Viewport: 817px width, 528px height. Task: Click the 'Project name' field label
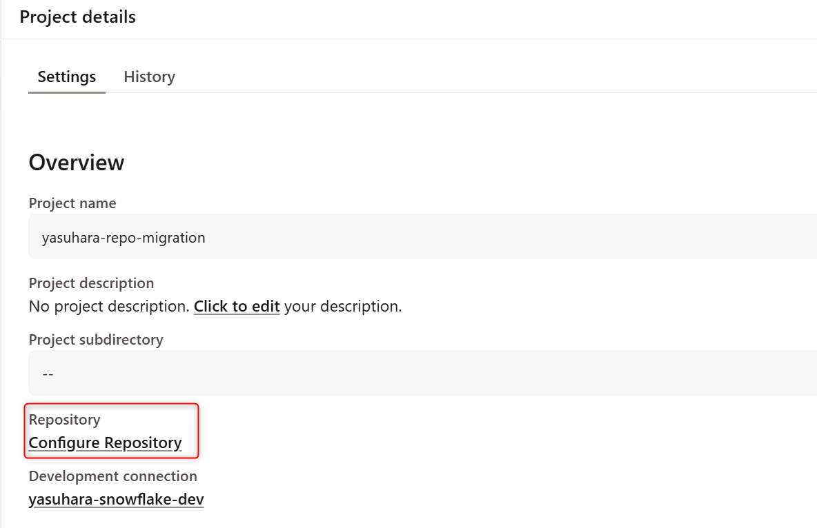72,203
